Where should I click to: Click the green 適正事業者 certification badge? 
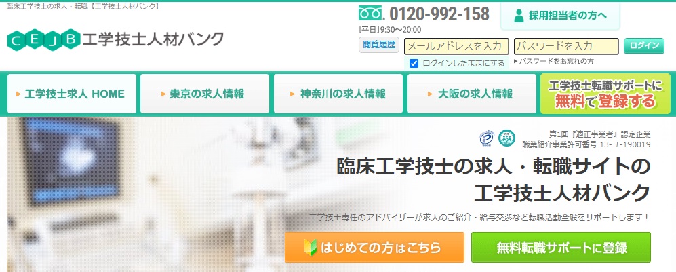tap(506, 138)
